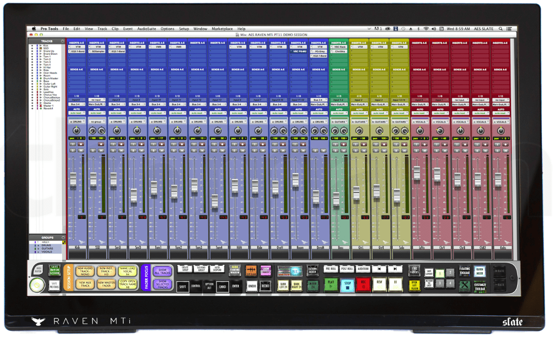
Task: Toggle Hide Floating Window button
Action: point(235,270)
